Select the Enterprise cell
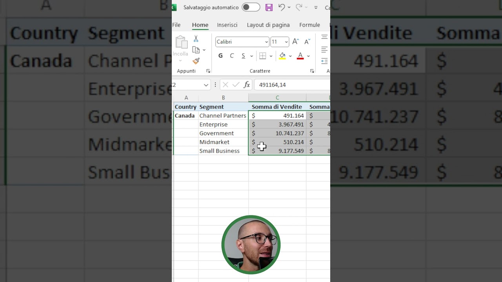 pos(223,124)
